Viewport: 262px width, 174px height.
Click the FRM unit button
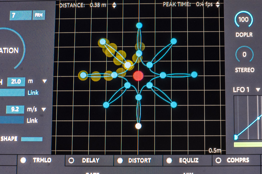pyautogui.click(x=39, y=15)
